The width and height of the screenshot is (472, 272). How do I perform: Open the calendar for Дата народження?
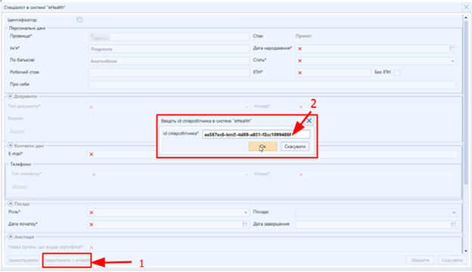pos(452,48)
